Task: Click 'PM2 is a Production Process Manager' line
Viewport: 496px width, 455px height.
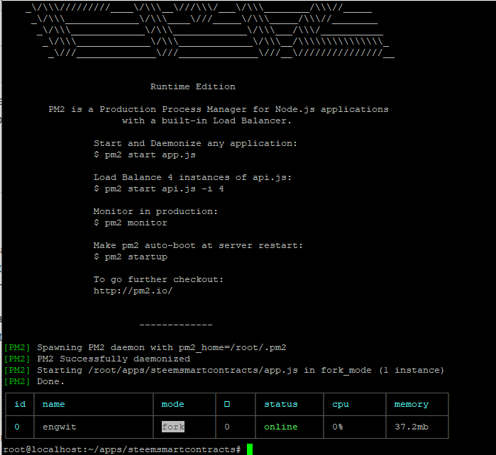Action: pos(219,109)
